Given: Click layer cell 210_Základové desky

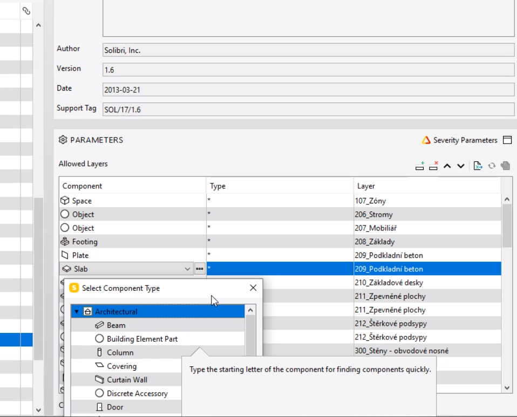Looking at the screenshot, I should pyautogui.click(x=427, y=283).
